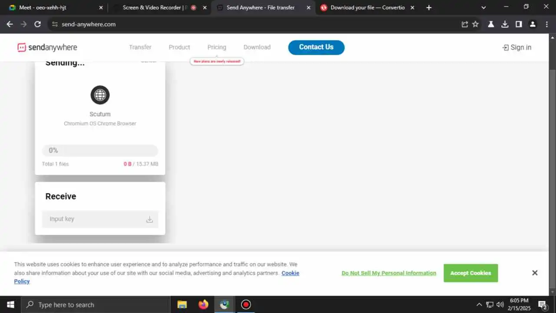
Task: Toggle the Chrome side panel icon
Action: click(x=519, y=24)
